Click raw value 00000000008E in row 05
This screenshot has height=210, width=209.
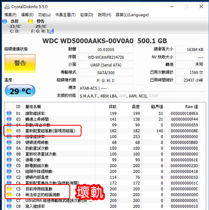point(184,131)
